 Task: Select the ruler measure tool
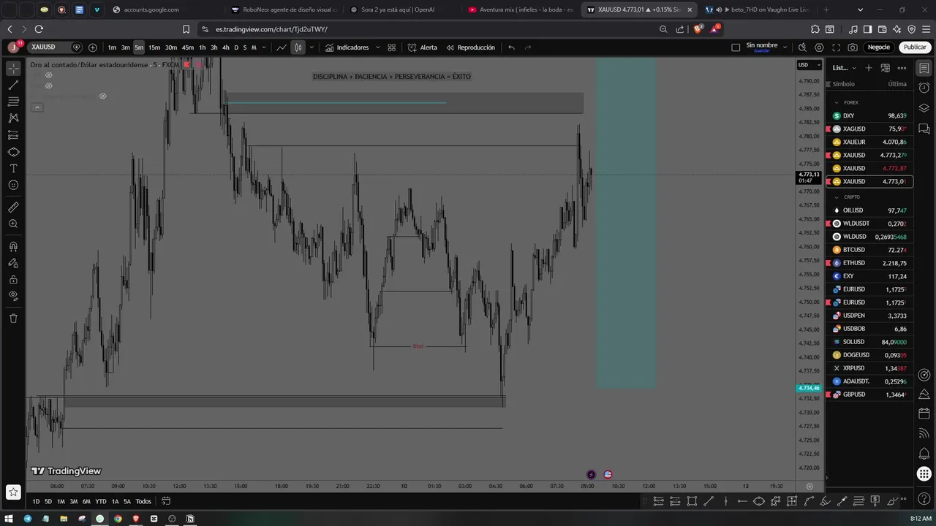tap(13, 207)
